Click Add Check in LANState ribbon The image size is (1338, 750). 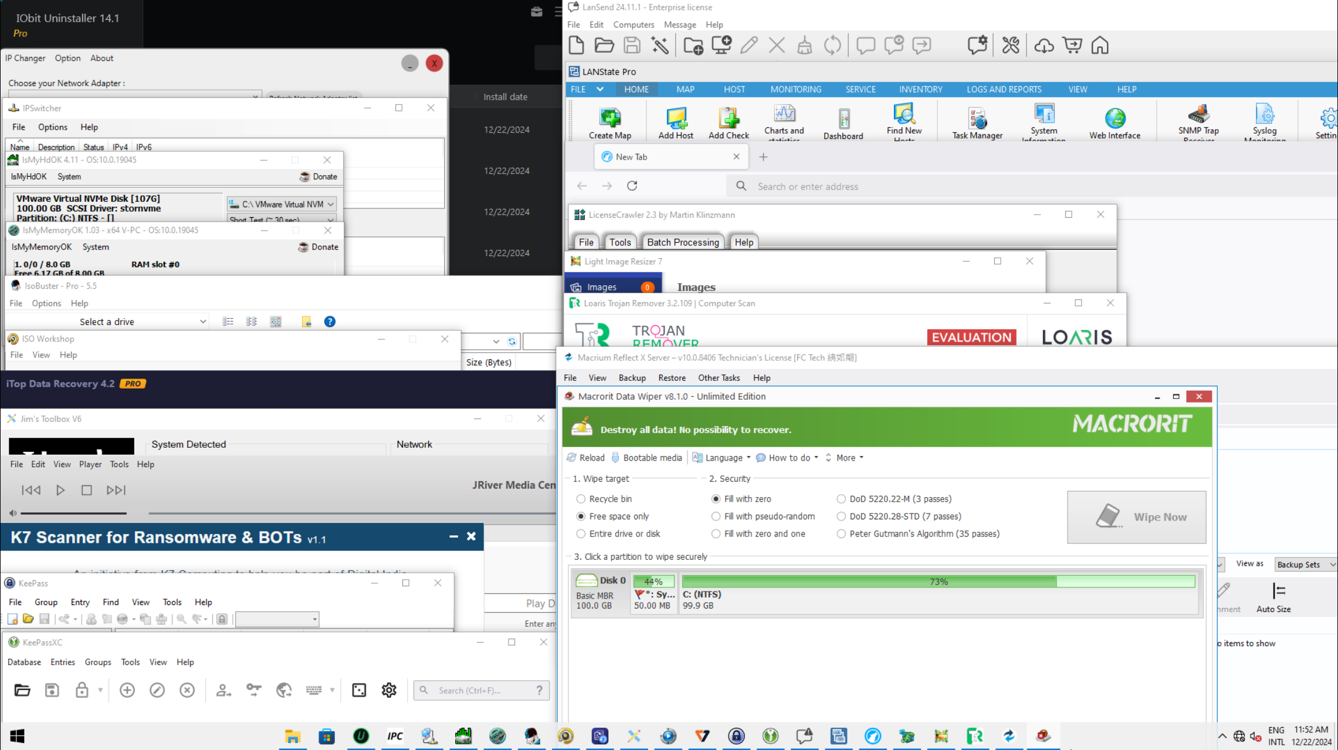click(729, 123)
